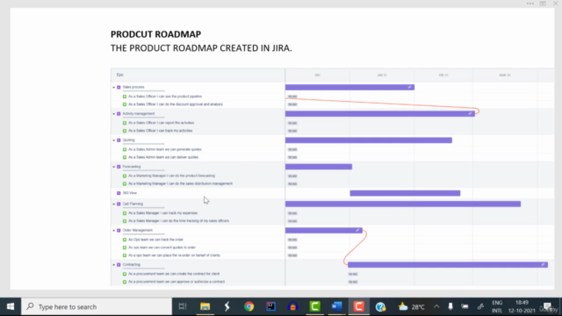Collapse the Activity management epic

(114, 113)
